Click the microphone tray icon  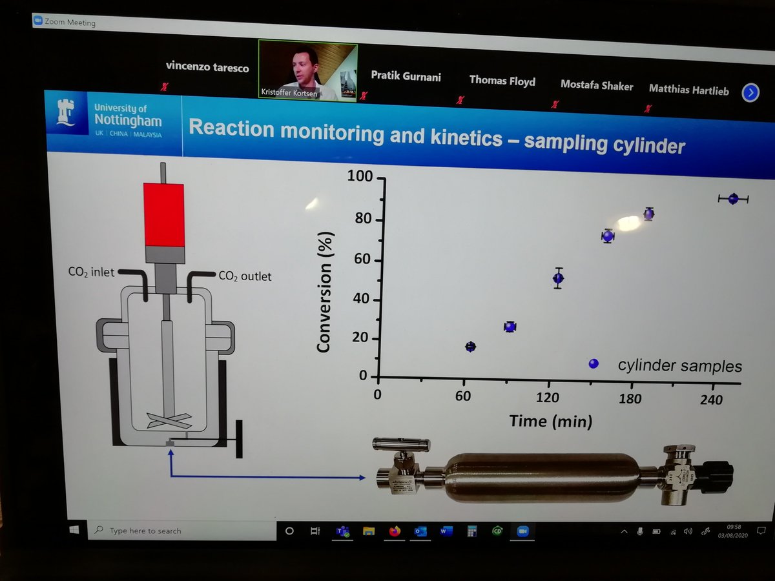[x=640, y=531]
